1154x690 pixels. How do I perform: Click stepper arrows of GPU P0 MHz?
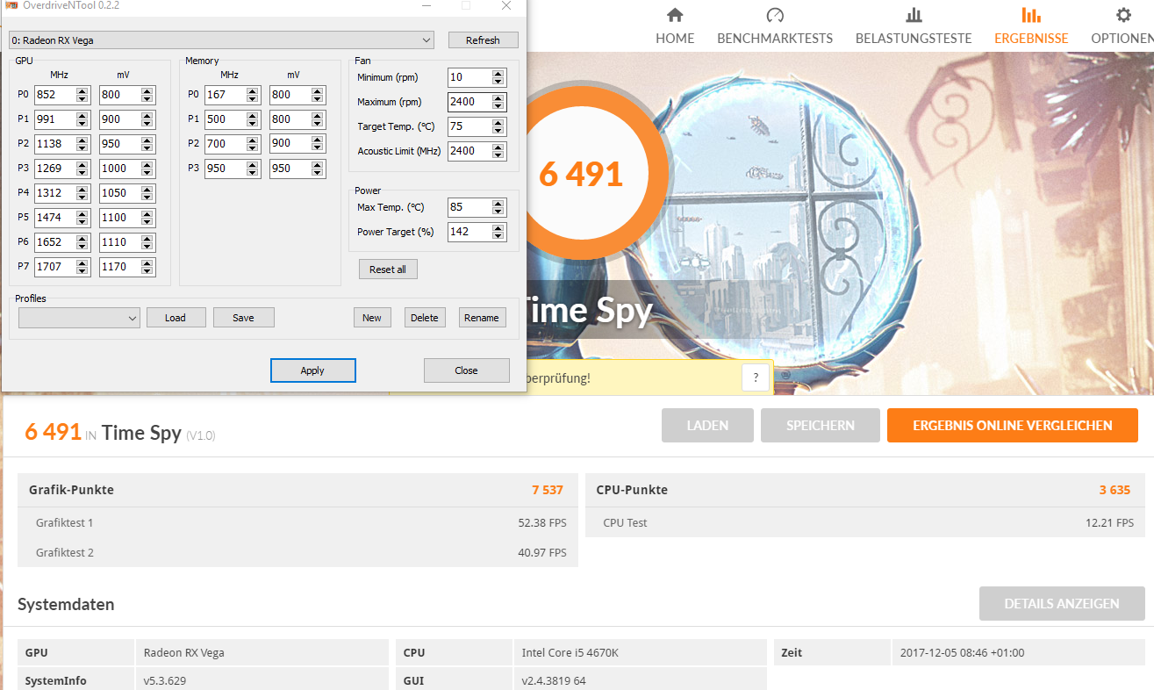[x=82, y=95]
